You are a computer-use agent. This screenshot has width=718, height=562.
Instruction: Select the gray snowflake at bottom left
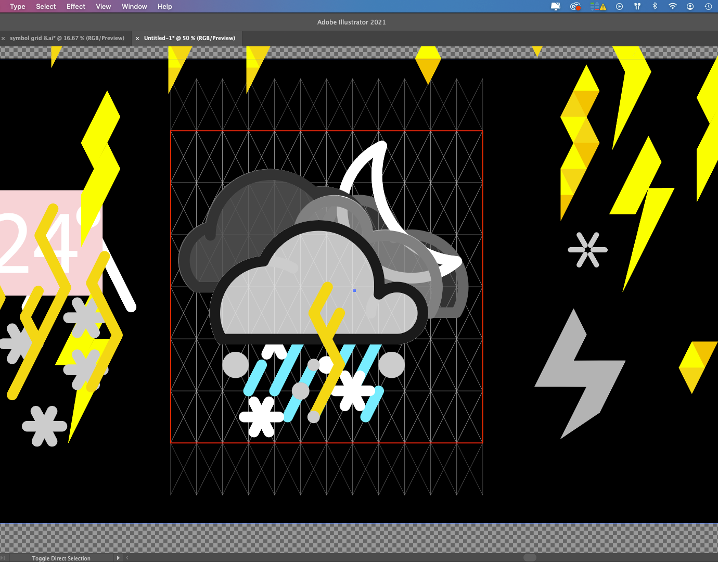[44, 426]
